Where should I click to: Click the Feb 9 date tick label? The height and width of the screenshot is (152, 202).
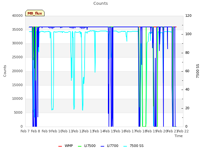pos(46,131)
